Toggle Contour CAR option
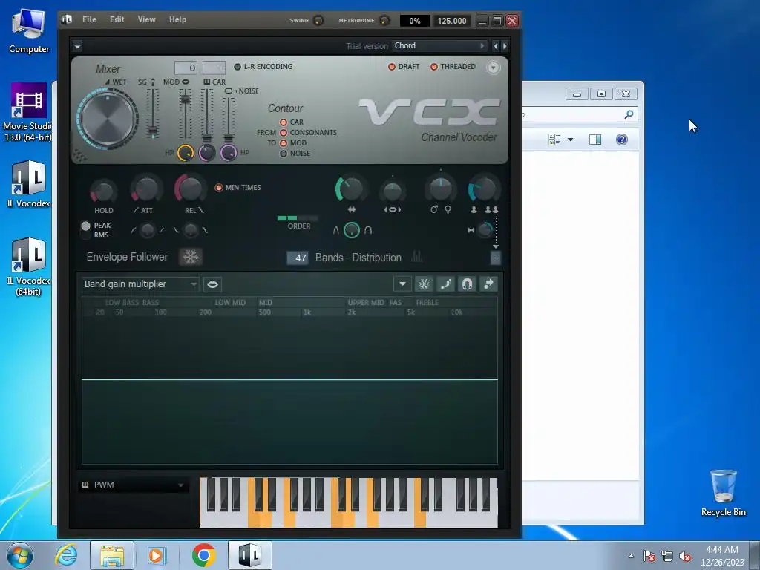The height and width of the screenshot is (570, 760). (x=284, y=122)
